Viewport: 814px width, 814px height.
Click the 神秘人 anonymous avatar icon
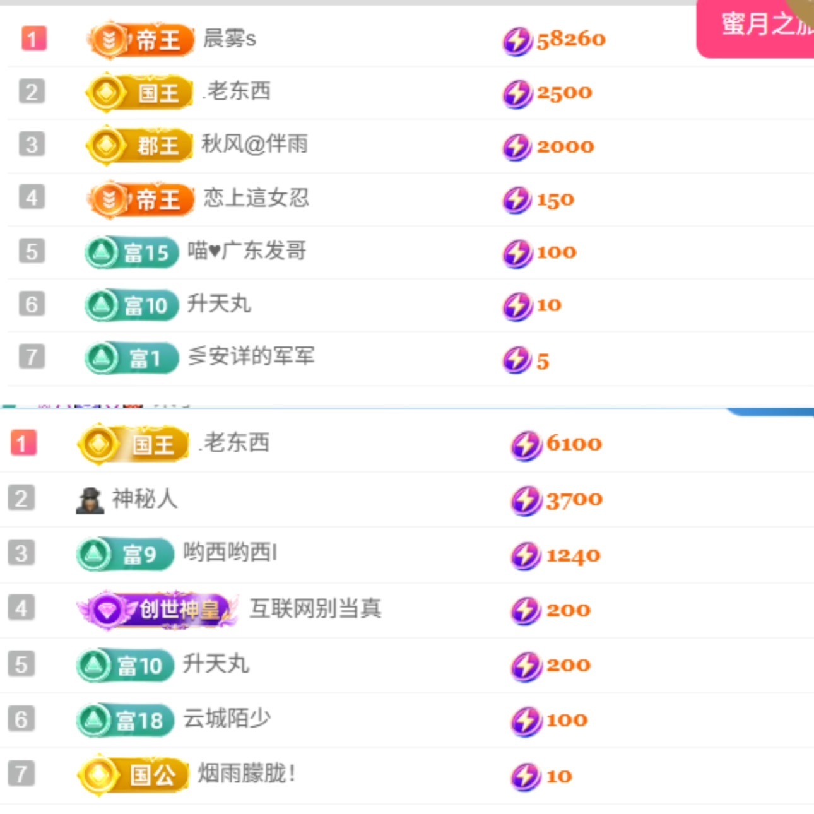click(x=90, y=500)
